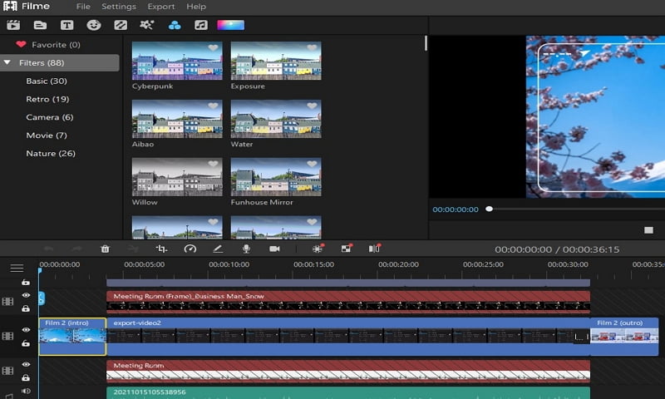The height and width of the screenshot is (399, 665).
Task: Select the 20211015105538956 audio clip
Action: click(x=348, y=392)
